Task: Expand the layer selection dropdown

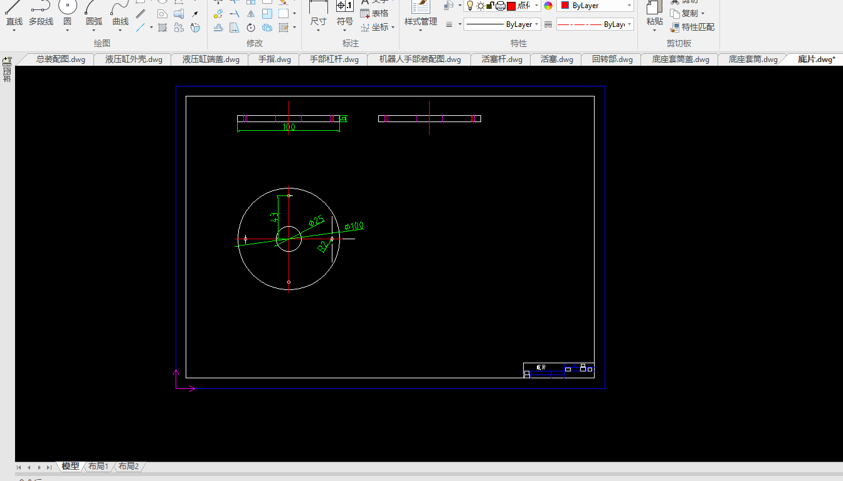Action: pos(537,6)
